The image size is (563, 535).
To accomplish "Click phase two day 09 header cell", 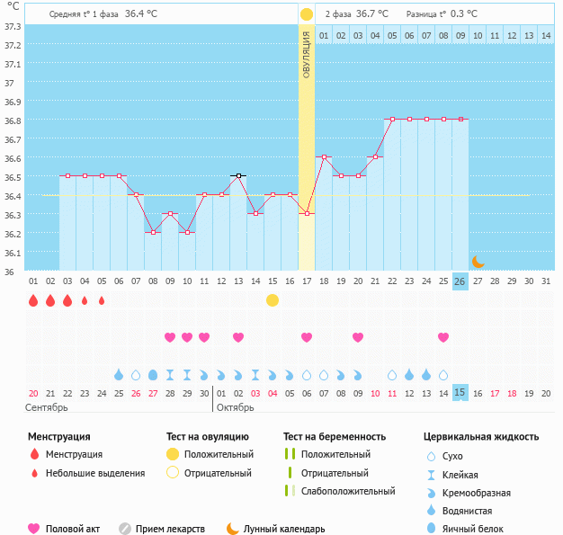I will 460,35.
